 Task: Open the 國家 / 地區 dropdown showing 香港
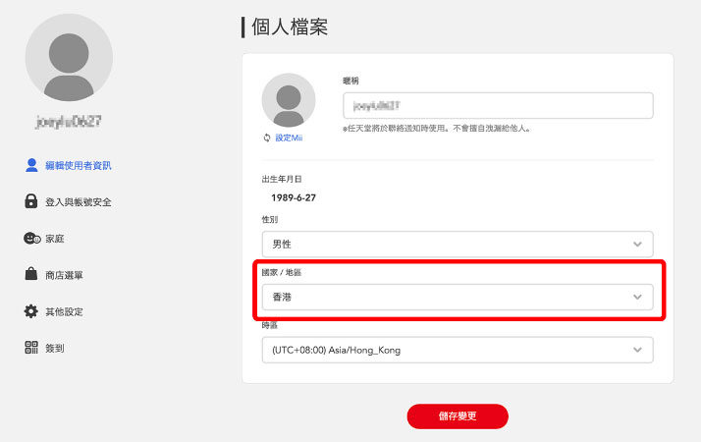[x=458, y=297]
